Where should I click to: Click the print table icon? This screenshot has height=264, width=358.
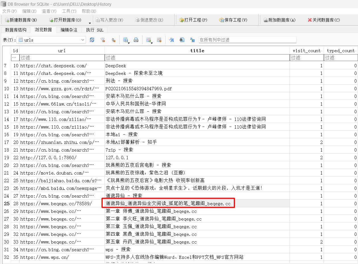tap(136, 40)
